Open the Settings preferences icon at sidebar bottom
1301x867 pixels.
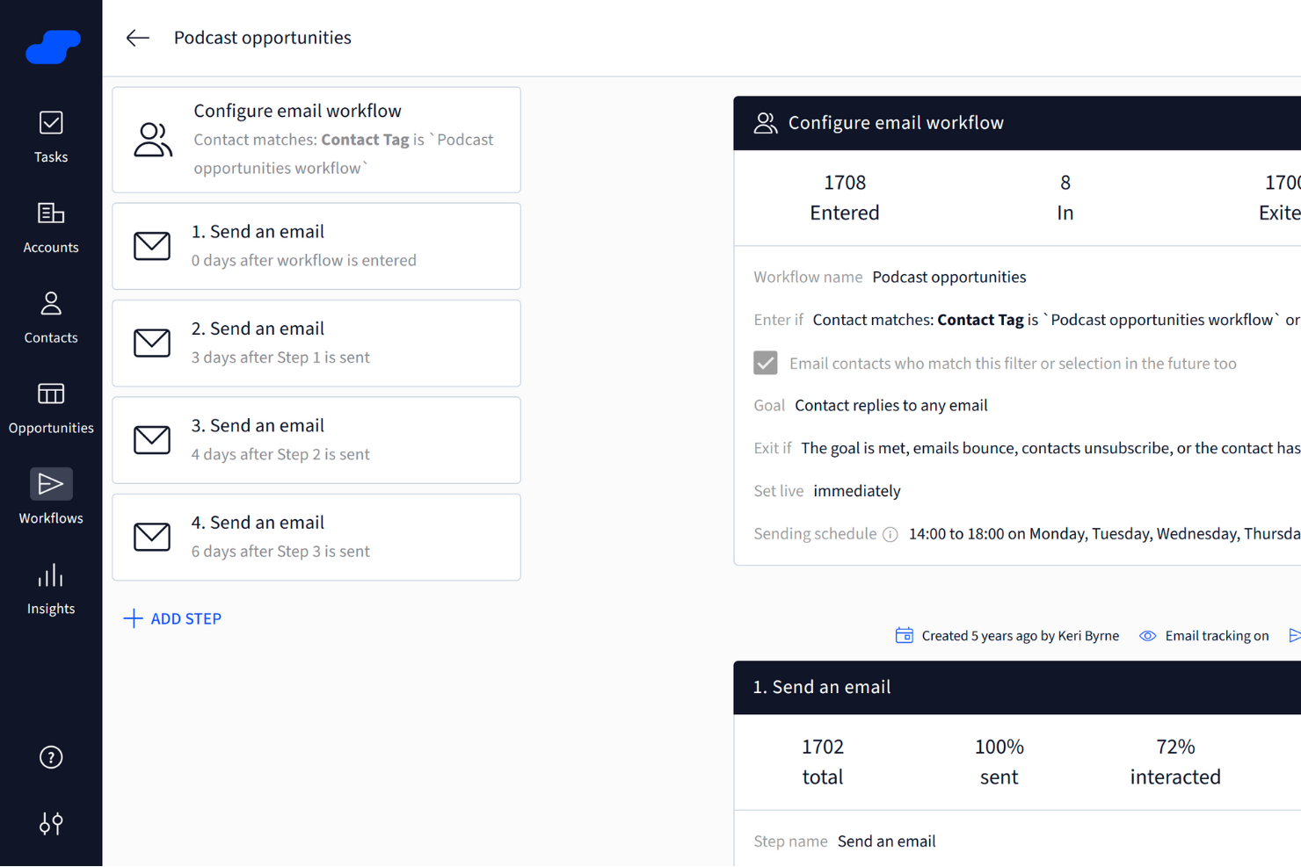coord(50,823)
